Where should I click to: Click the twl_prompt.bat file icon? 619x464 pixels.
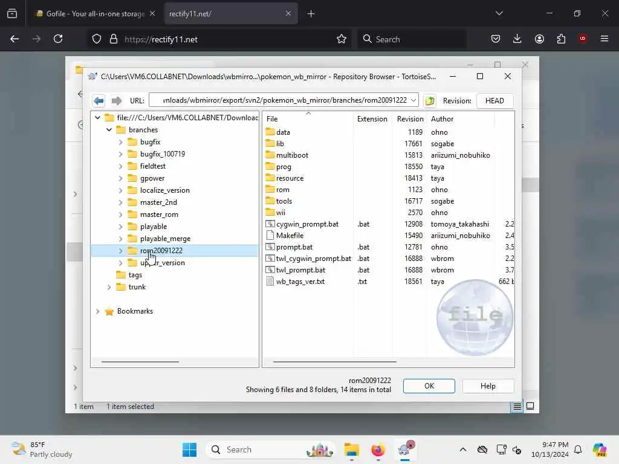pos(270,269)
